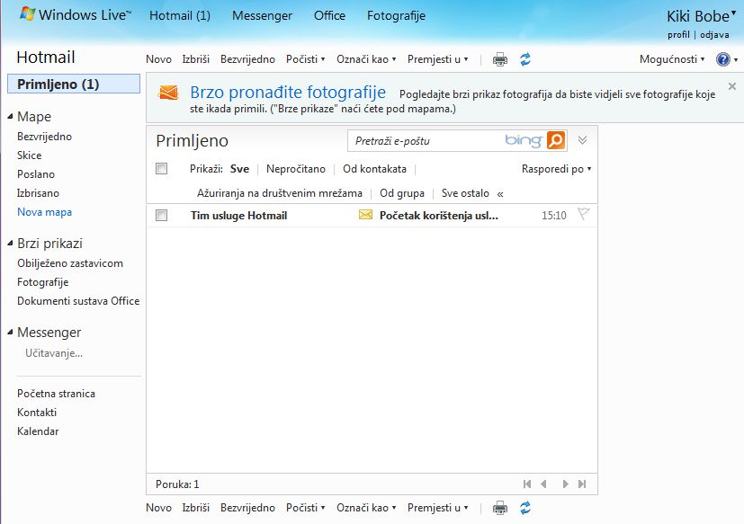This screenshot has height=524, width=744.
Task: Flag the Tim usluge Hotmail message
Action: [582, 215]
